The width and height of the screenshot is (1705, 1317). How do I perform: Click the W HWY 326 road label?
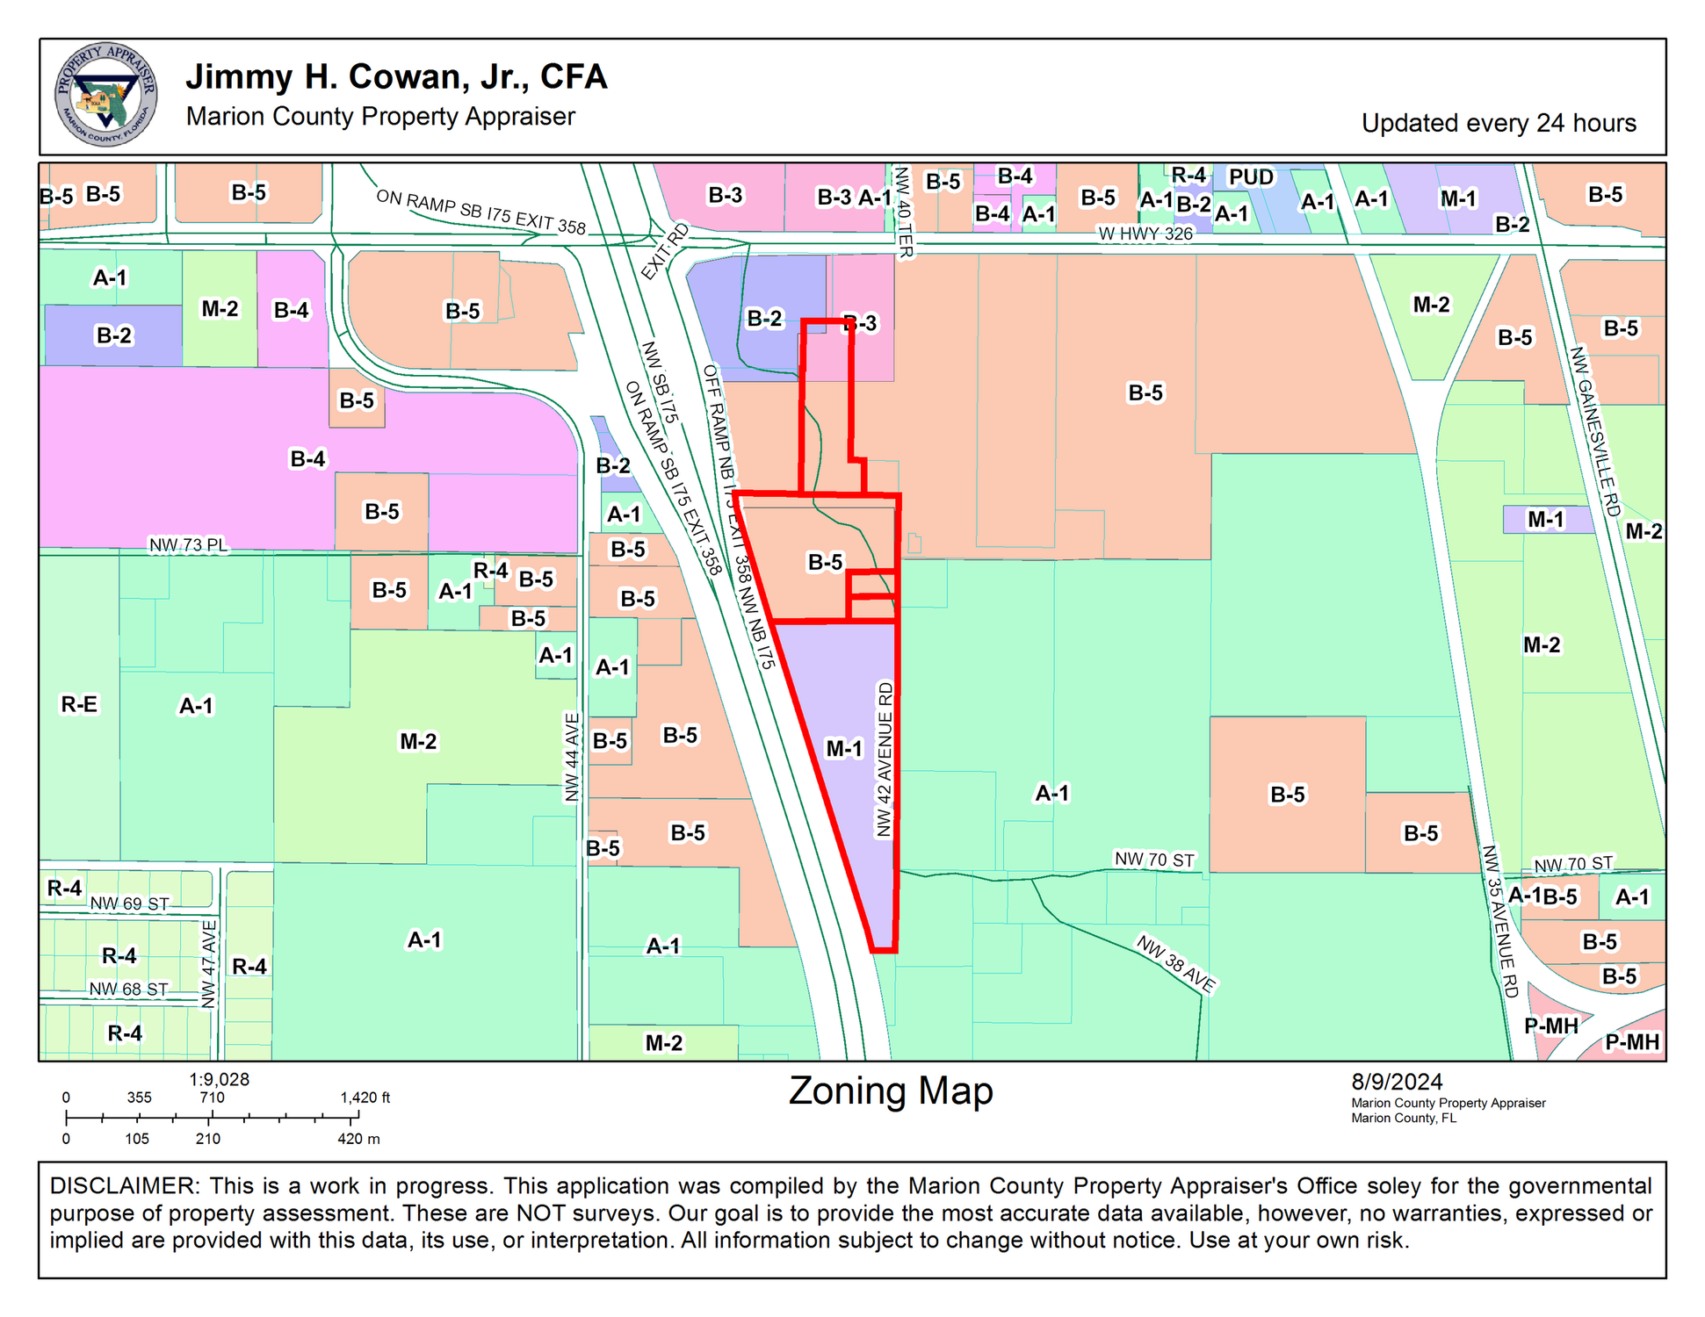point(1145,234)
